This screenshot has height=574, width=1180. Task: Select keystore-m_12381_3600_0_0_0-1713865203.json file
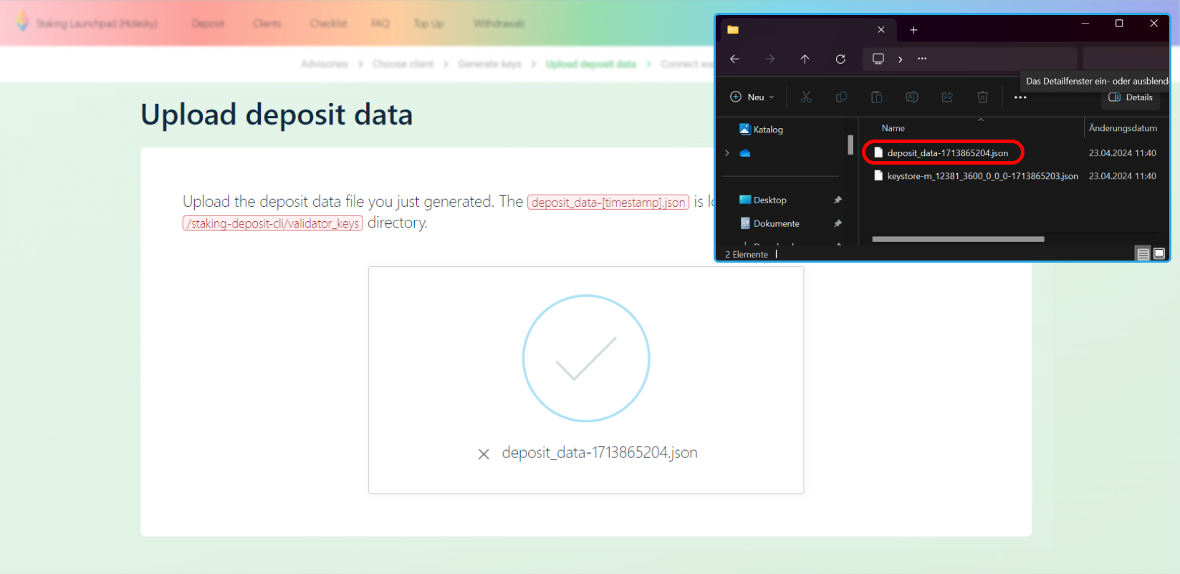pyautogui.click(x=982, y=176)
